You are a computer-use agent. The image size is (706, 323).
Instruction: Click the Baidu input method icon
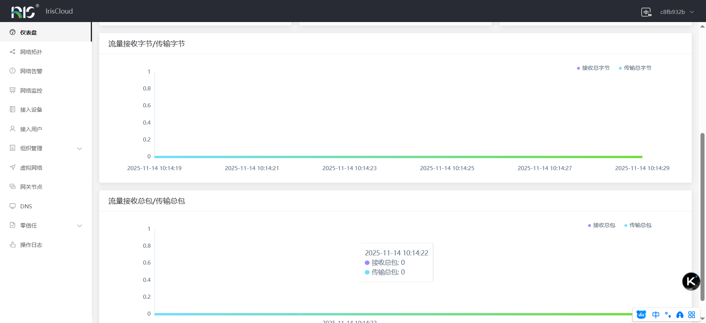coord(641,315)
